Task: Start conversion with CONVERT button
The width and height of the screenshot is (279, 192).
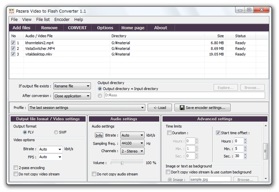Action: tap(77, 28)
